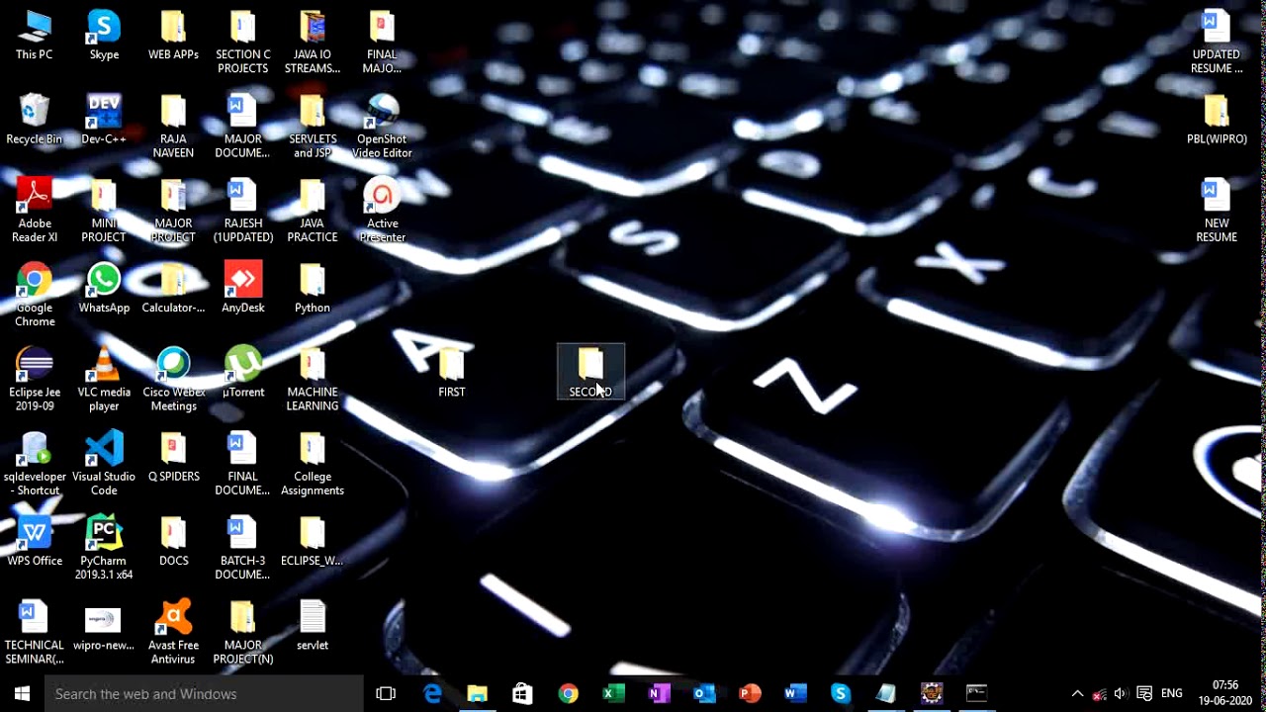Viewport: 1266px width, 712px height.
Task: Select the RAJA NAVEEN folder
Action: click(x=173, y=127)
